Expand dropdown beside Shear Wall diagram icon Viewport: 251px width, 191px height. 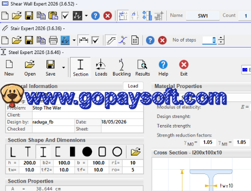point(86,16)
